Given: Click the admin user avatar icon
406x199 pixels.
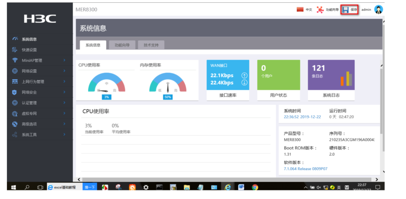Looking at the screenshot, I should tap(378, 10).
